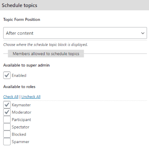Uncheck the Moderator role checkbox
This screenshot has height=149, width=149.
coord(7,112)
